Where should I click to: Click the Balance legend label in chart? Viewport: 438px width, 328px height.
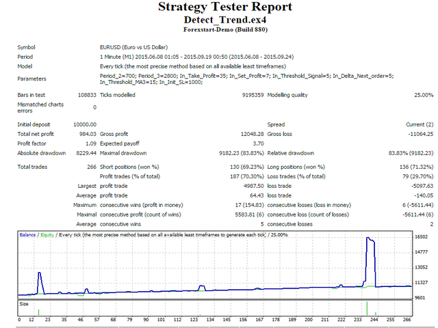point(27,235)
